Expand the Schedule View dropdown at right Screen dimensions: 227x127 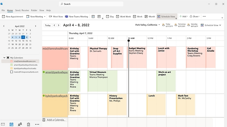coord(220,25)
